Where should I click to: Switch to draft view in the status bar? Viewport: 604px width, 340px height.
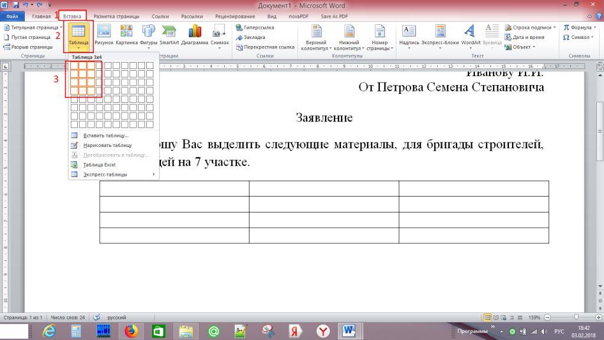[x=519, y=318]
